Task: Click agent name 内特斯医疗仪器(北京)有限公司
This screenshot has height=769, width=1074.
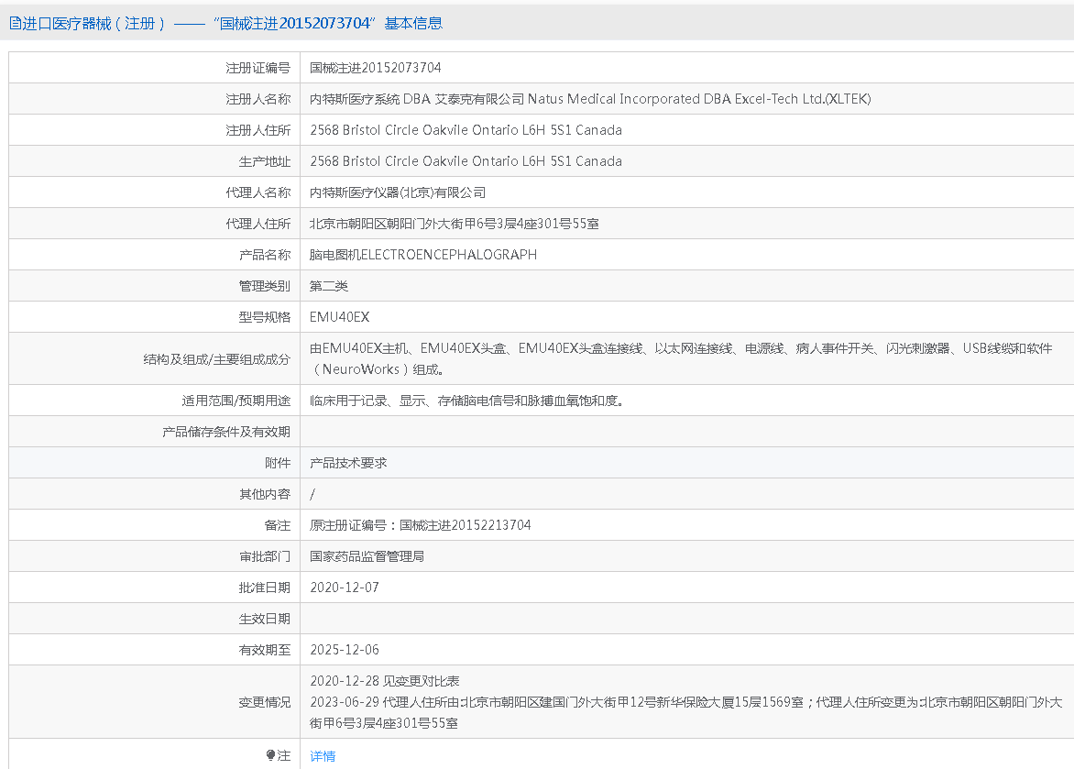Action: point(398,192)
